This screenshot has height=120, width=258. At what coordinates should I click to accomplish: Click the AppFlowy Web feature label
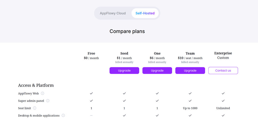point(28,93)
